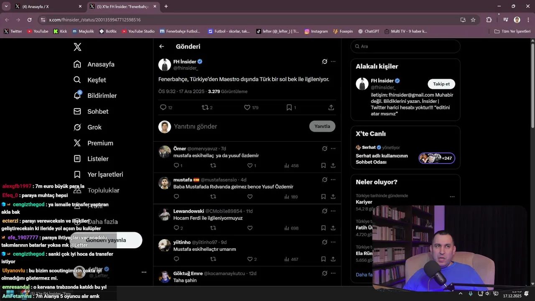
Task: Open Premium in sidebar
Action: point(93,143)
